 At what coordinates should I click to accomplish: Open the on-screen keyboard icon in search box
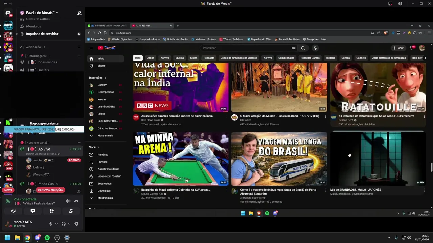[x=293, y=48]
